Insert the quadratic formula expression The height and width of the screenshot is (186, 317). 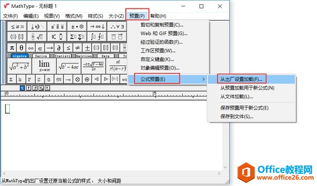point(94,66)
